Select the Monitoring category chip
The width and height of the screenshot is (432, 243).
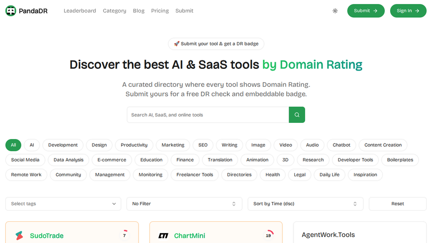point(150,175)
